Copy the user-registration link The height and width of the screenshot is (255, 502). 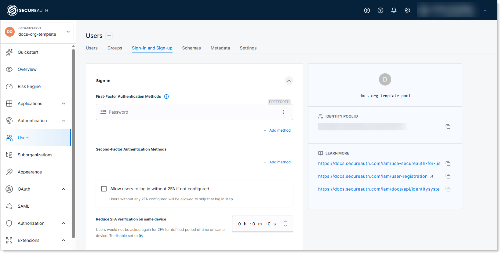(x=448, y=176)
